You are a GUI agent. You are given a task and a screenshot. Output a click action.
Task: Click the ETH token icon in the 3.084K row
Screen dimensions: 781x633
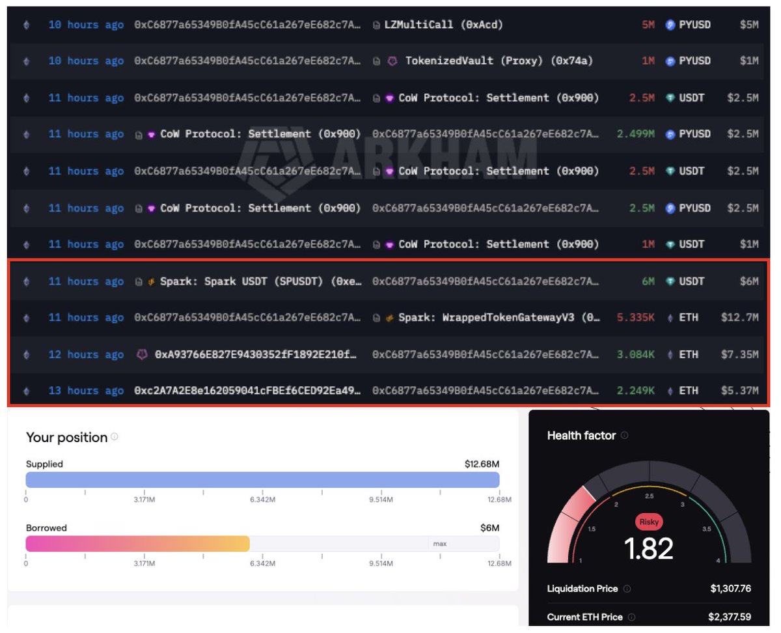click(670, 354)
